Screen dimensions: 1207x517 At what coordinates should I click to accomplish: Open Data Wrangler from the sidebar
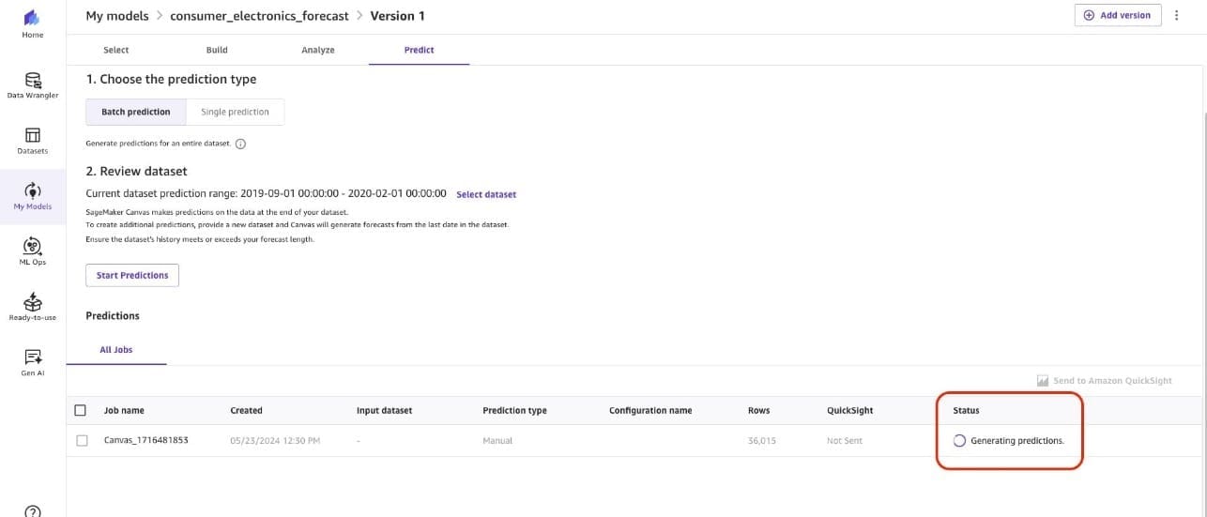32,81
